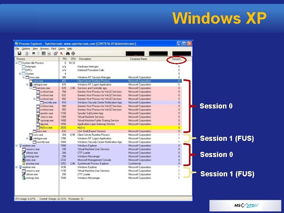Click the greyed Show Process Tree toolbar icon

[38, 53]
